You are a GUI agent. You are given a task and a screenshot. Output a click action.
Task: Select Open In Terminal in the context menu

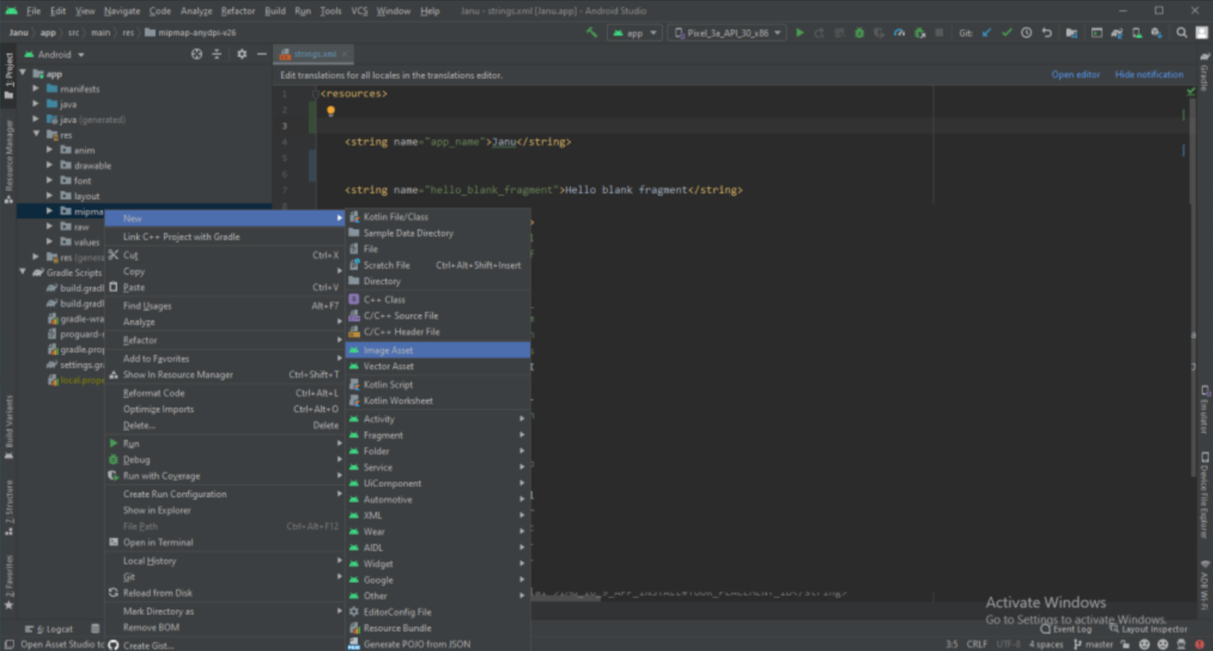[x=224, y=542]
